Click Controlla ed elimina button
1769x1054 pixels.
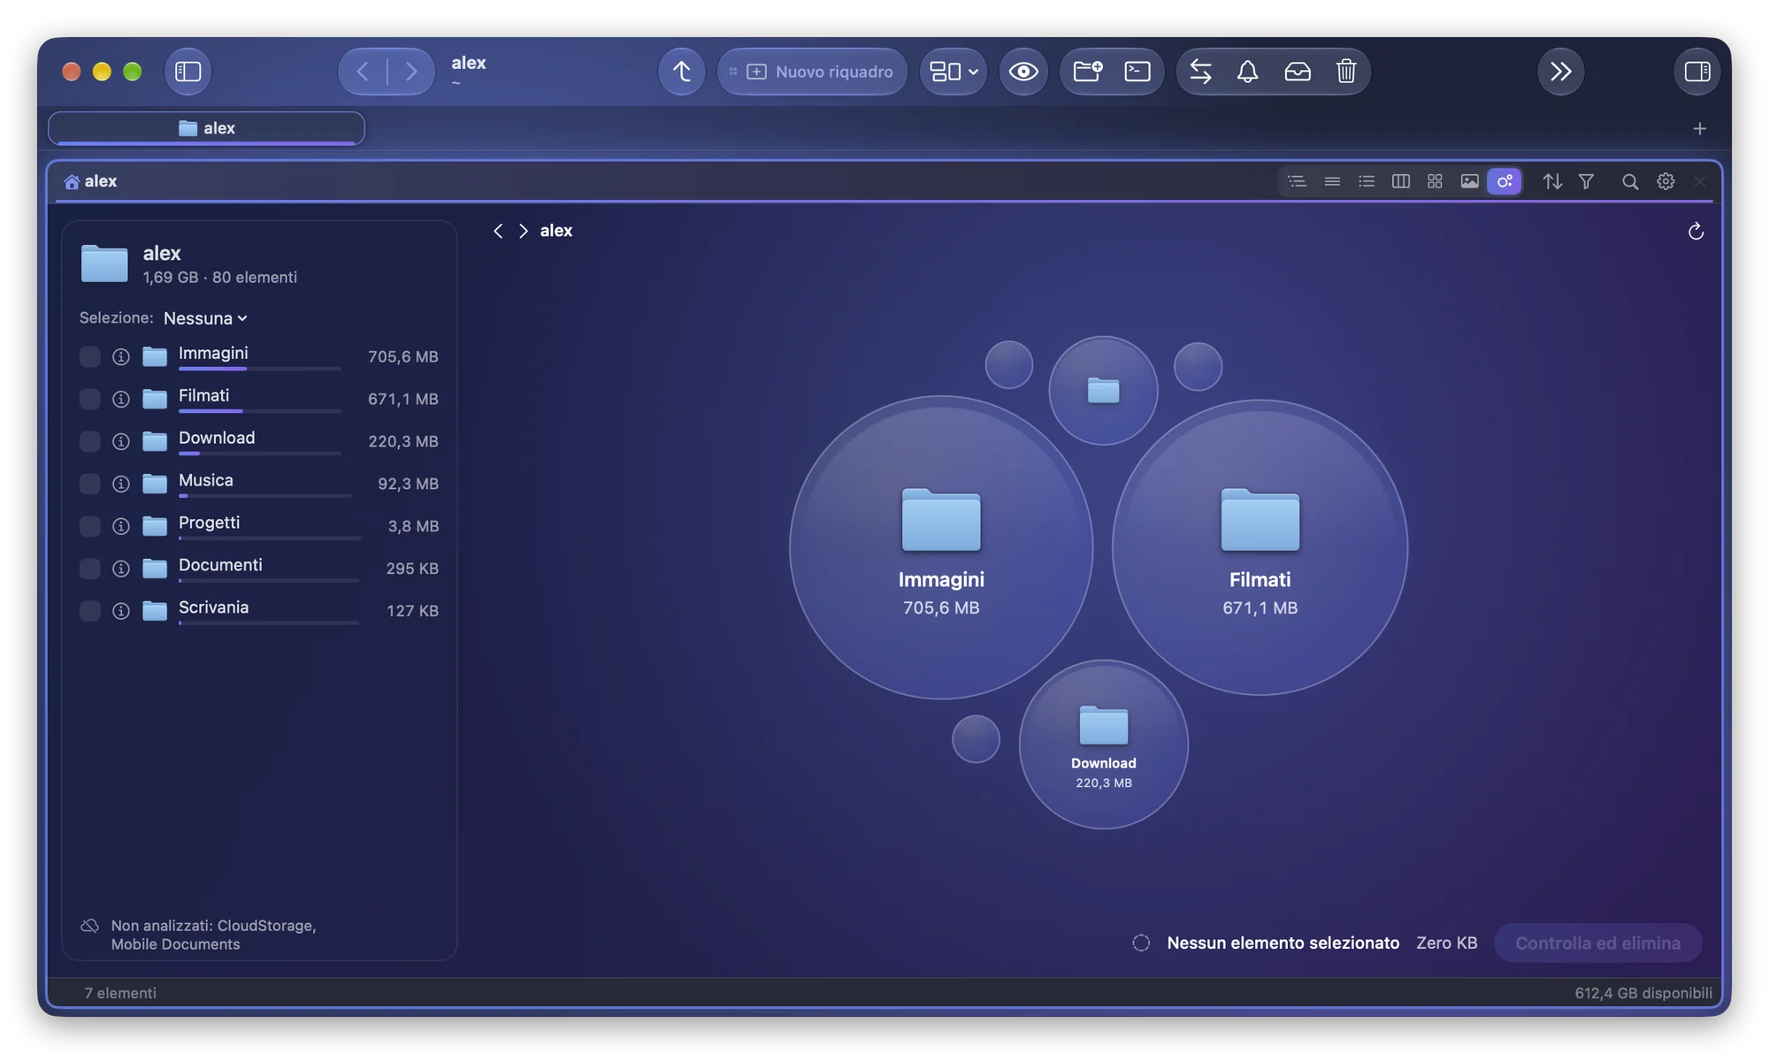pos(1597,943)
